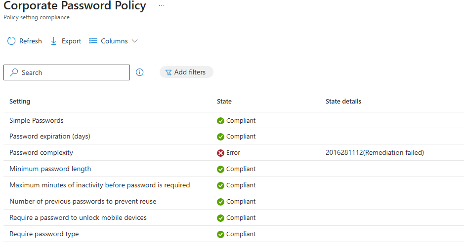This screenshot has height=247, width=464.
Task: Click the red Error icon for Password complexity
Action: click(x=221, y=153)
